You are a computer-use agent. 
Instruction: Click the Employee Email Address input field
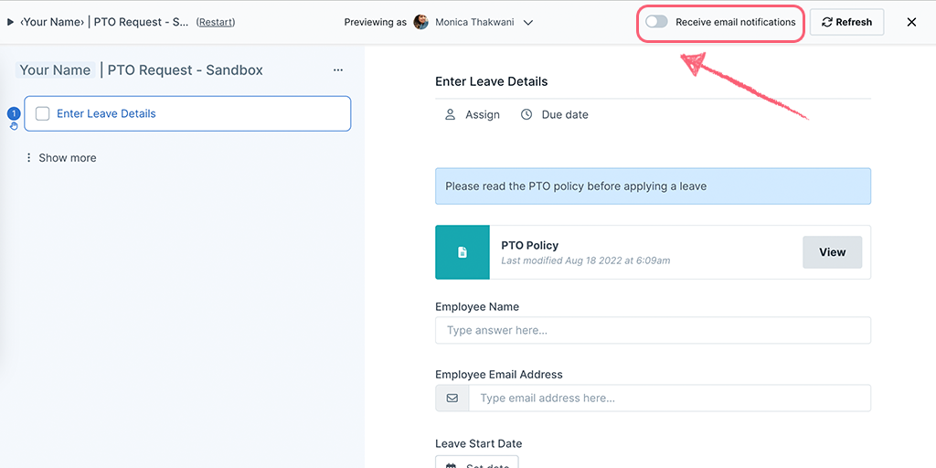[669, 398]
